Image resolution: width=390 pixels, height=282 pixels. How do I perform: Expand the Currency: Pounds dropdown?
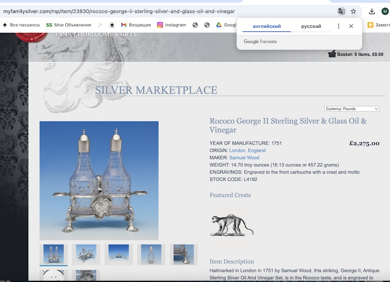tap(352, 109)
